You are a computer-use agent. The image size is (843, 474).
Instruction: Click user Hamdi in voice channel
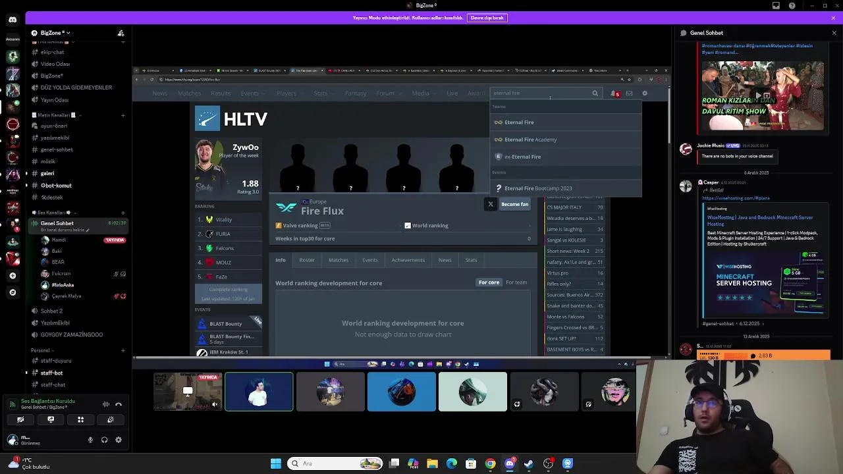point(59,240)
